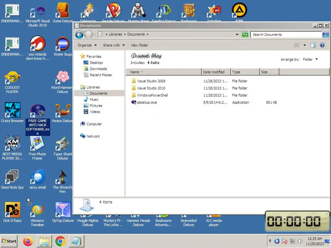Click the search magnifier button in Explorer
Viewport: 331px width, 248px height.
point(325,34)
